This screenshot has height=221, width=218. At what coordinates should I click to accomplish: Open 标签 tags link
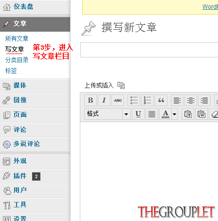11,71
